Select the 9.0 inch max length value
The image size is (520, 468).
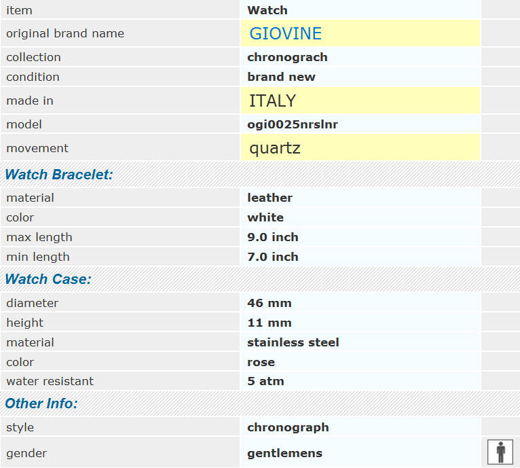(273, 237)
